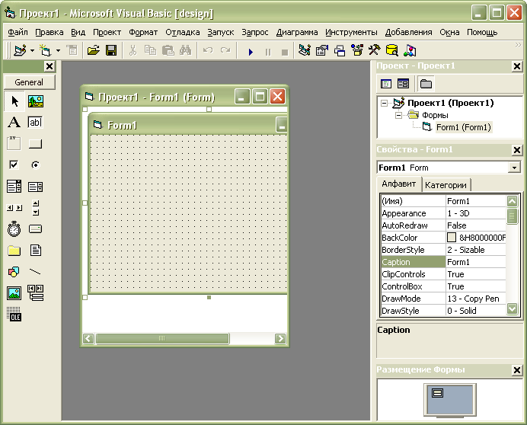Select the OptionButton control tool
Viewport: 527px width, 425px height.
(36, 165)
